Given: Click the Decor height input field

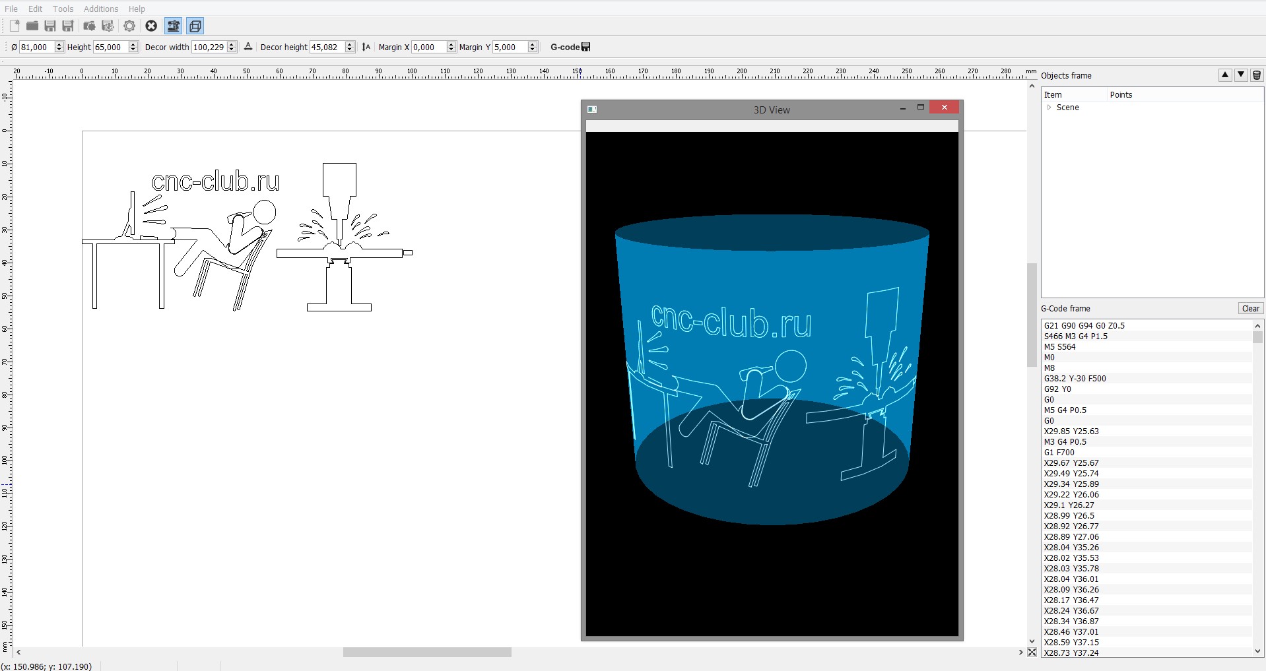Looking at the screenshot, I should [327, 47].
